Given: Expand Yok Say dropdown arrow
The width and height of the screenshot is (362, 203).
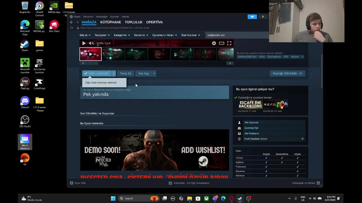Looking at the screenshot, I should point(154,73).
